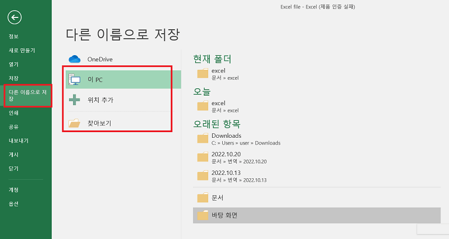This screenshot has width=449, height=239.
Task: Open the Downloads folder name
Action: [x=227, y=136]
